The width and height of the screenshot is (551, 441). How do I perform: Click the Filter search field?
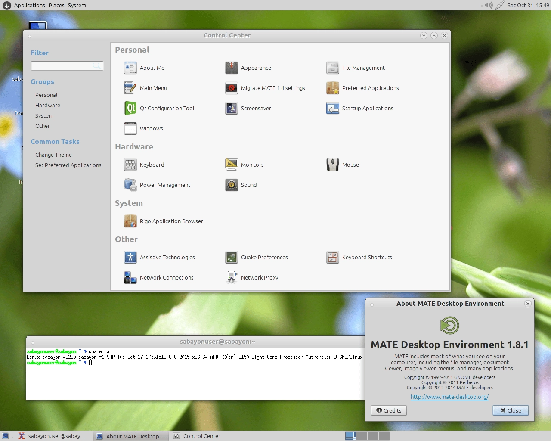click(67, 65)
